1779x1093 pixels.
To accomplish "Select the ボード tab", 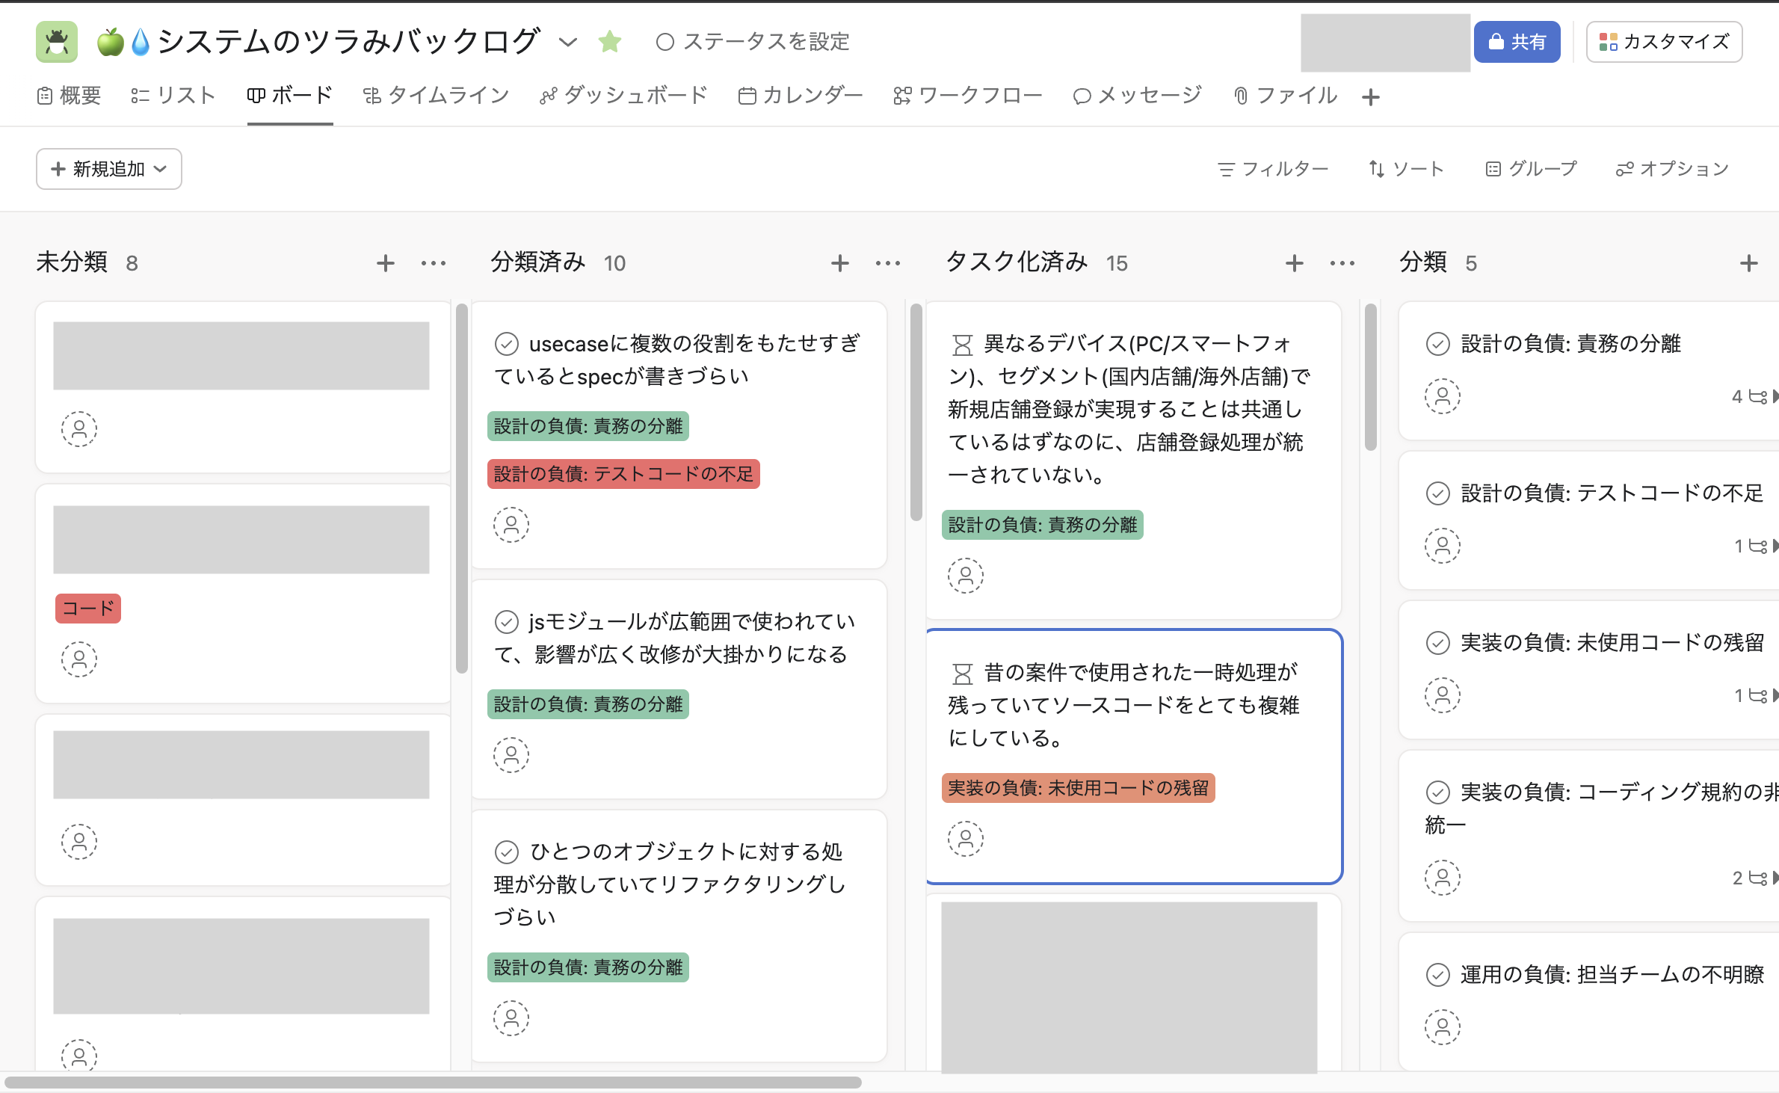I will click(x=290, y=96).
